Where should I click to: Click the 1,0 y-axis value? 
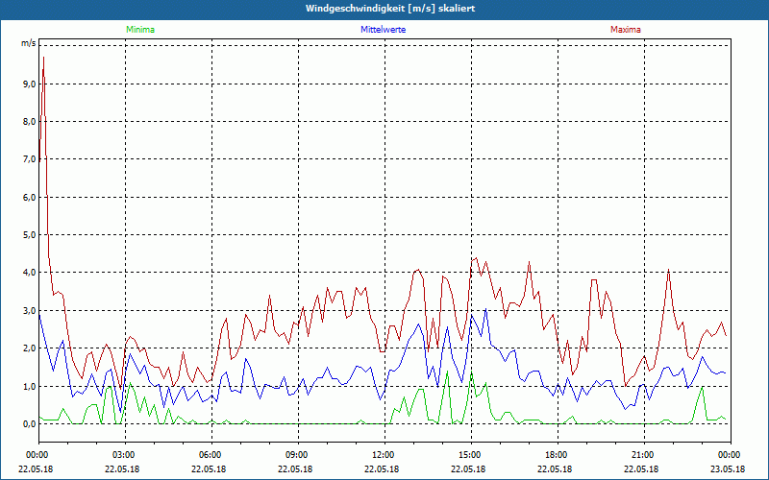pos(30,387)
